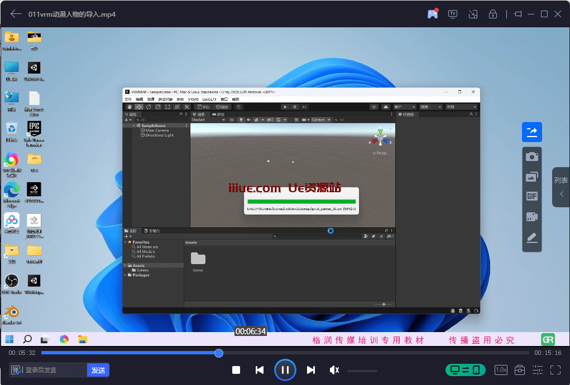Image resolution: width=570 pixels, height=385 pixels.
Task: Expand the 列表 playlist side panel
Action: 561,187
